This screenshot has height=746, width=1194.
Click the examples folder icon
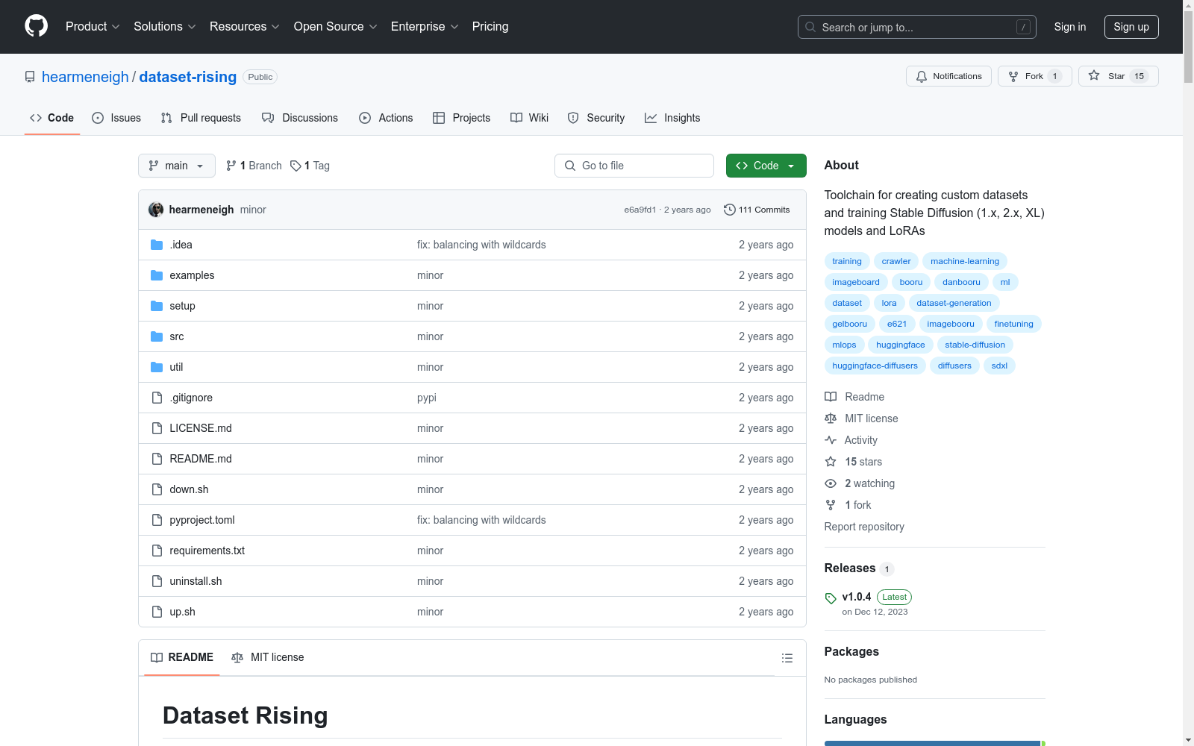coord(157,275)
